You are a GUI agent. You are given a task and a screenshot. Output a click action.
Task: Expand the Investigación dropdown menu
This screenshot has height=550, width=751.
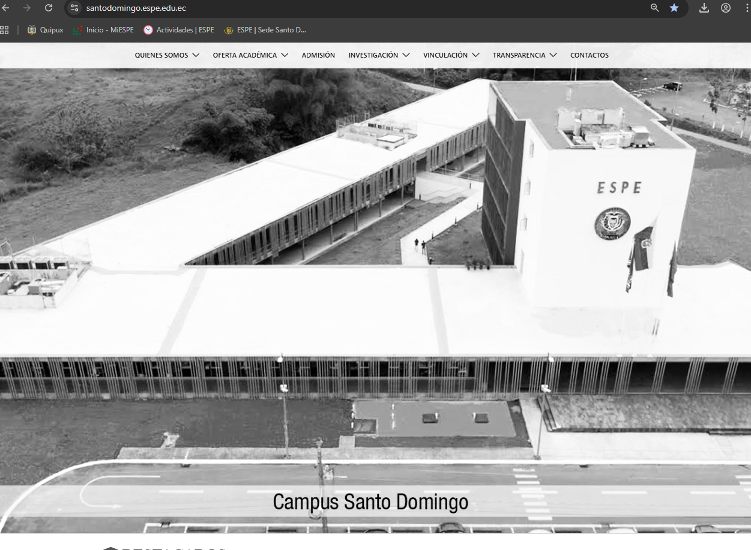[x=379, y=55]
